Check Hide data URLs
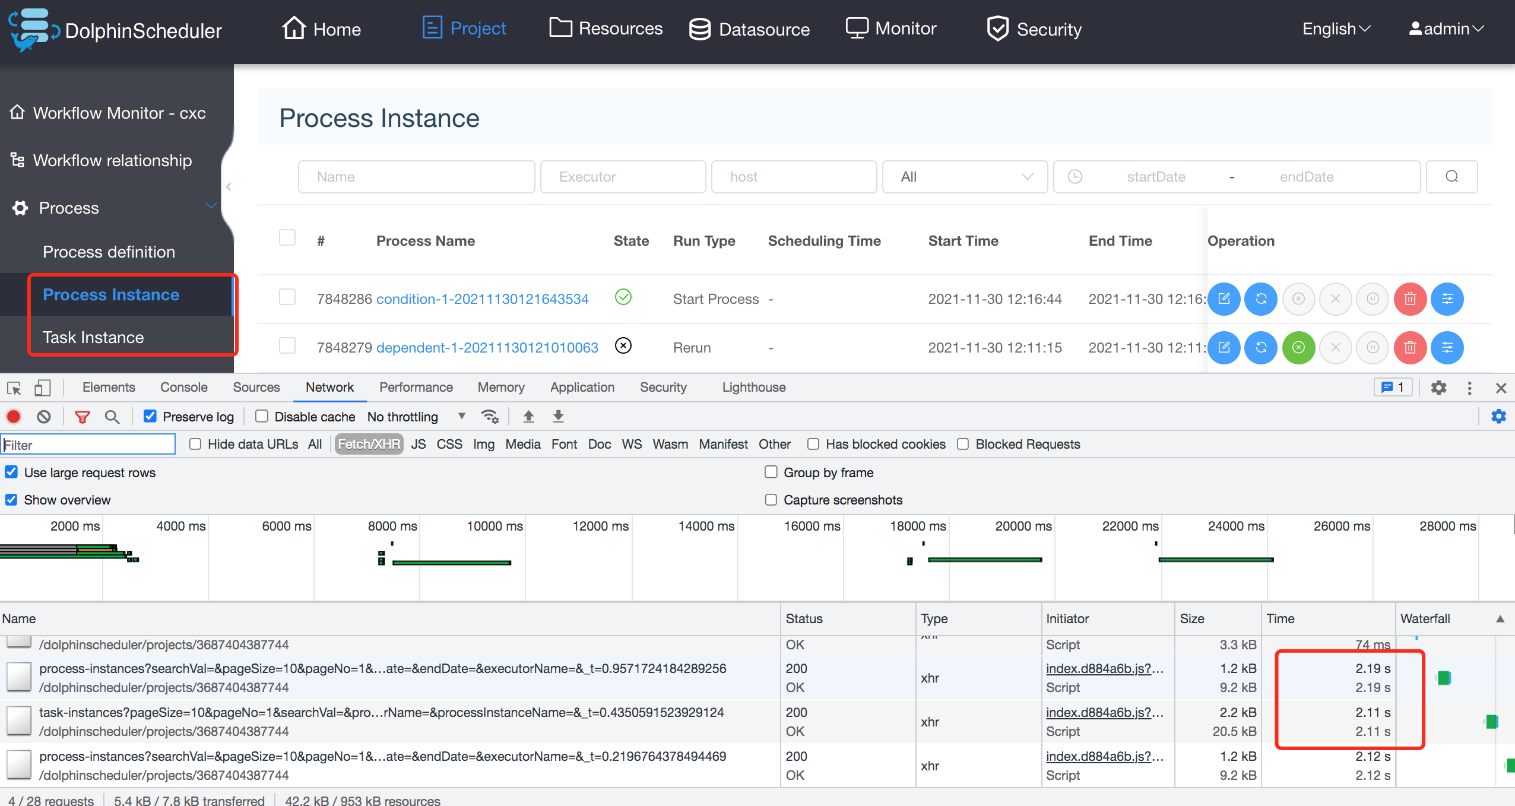1515x806 pixels. coord(195,444)
